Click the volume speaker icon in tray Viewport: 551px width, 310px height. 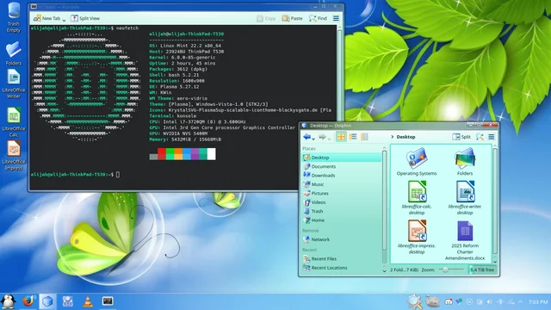click(490, 302)
